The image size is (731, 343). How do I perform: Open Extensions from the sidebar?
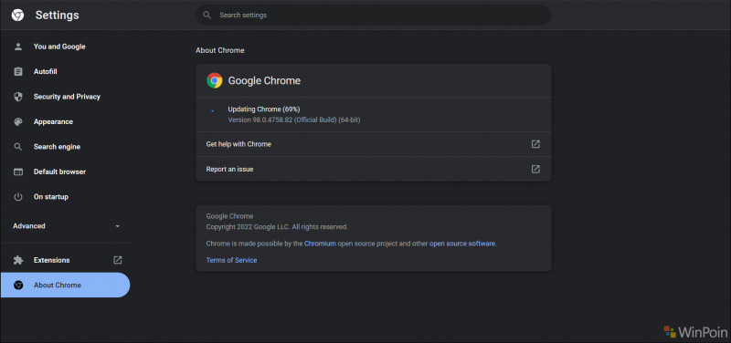pos(52,260)
